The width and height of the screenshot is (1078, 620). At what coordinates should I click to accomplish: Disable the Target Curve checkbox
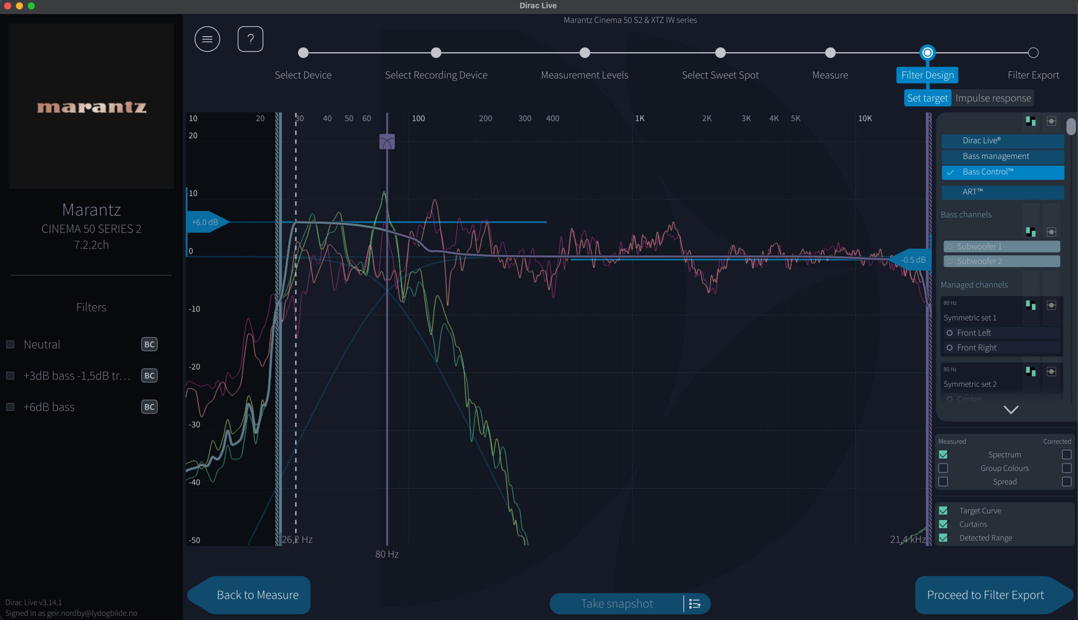point(944,511)
